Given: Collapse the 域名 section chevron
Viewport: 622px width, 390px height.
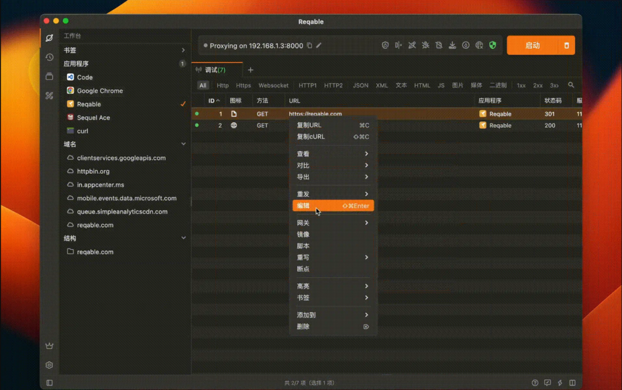Looking at the screenshot, I should pos(183,144).
